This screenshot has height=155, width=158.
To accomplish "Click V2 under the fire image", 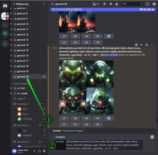I will pyautogui.click(x=75, y=43).
